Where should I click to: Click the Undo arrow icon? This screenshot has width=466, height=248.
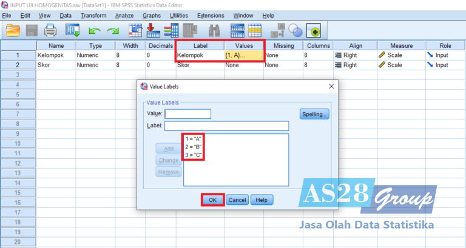(94, 30)
